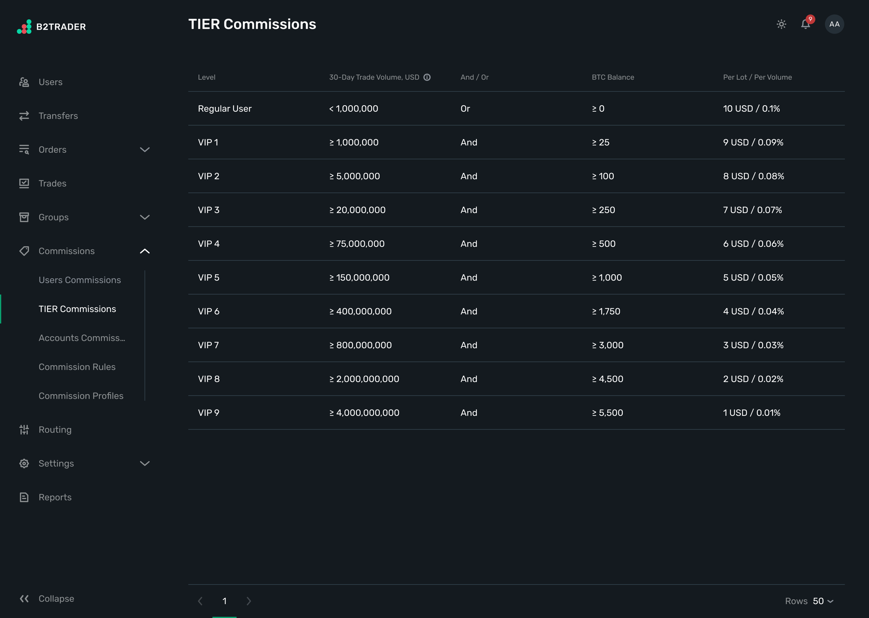Open Commission Rules submenu item

(x=77, y=367)
